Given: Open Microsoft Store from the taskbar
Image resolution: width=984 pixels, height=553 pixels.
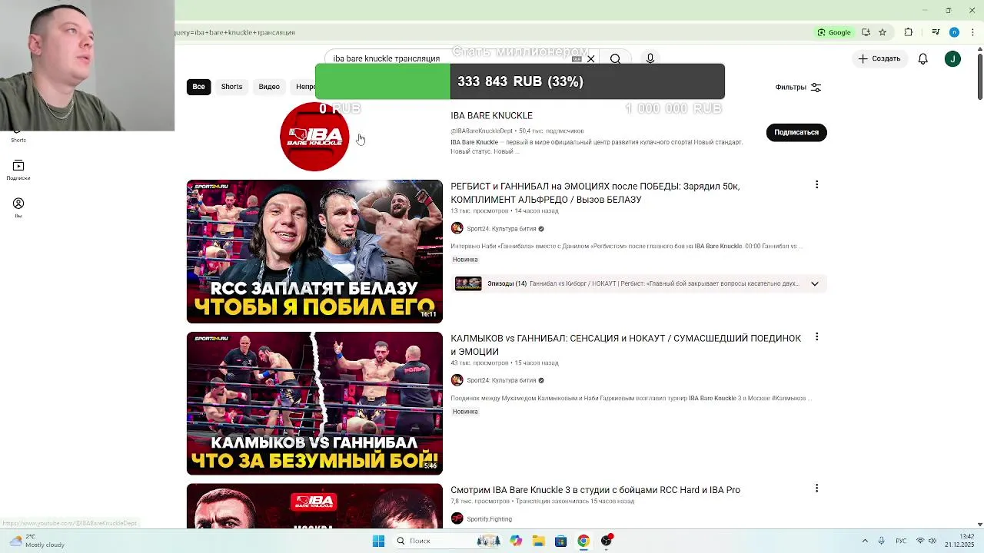Looking at the screenshot, I should tap(560, 541).
